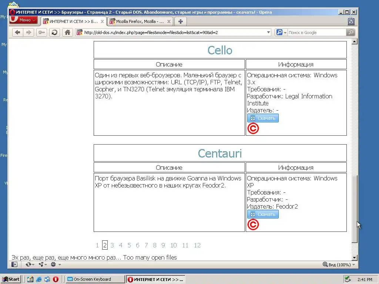The image size is (379, 284).
Task: Go to pagination page 9
Action: coord(163,245)
